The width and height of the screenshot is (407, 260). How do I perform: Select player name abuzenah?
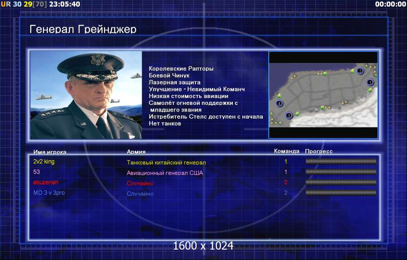tap(46, 182)
